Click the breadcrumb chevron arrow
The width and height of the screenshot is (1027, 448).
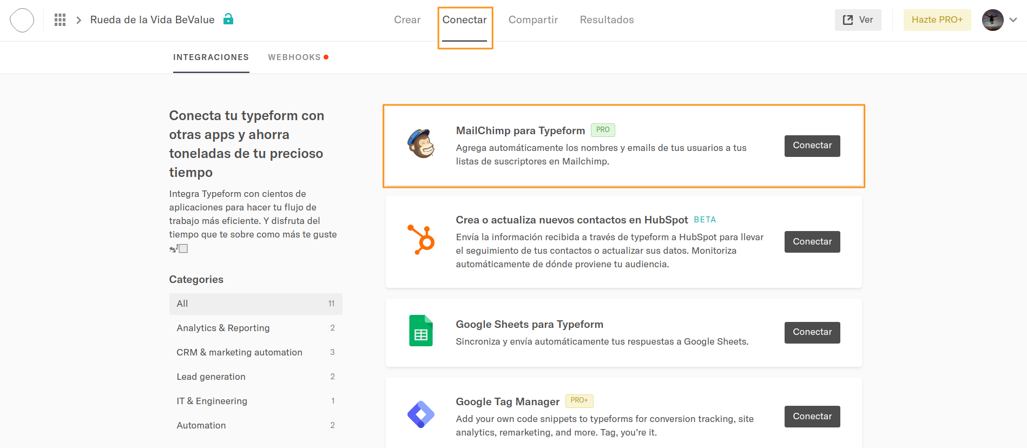tap(78, 20)
